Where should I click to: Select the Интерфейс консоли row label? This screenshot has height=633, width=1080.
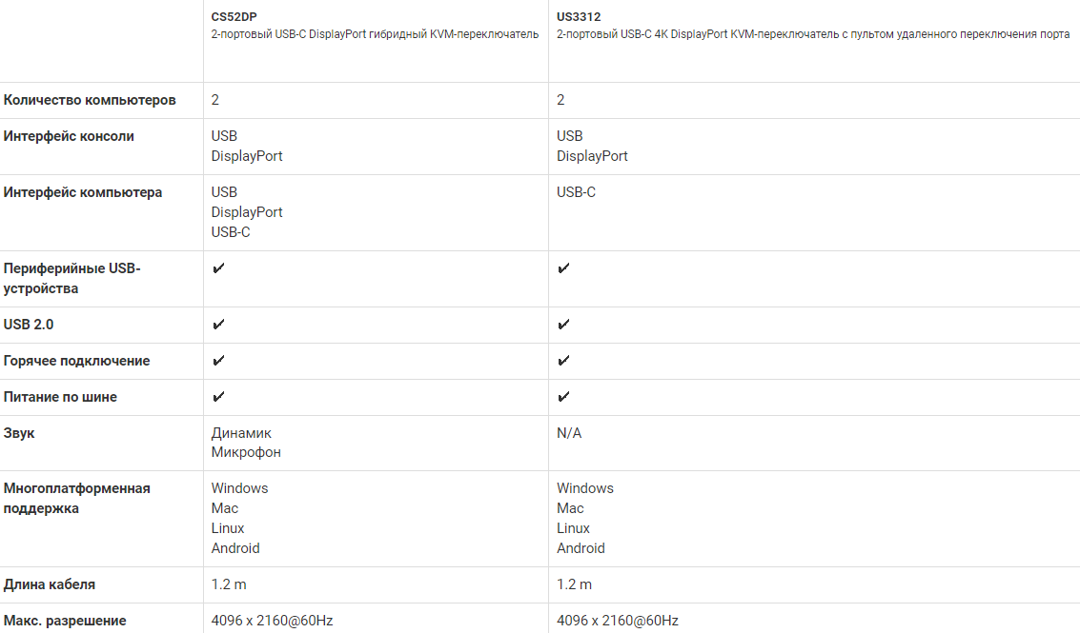pos(69,136)
